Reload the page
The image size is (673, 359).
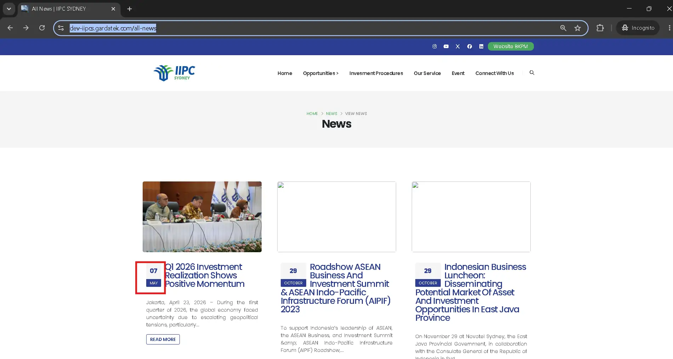point(42,28)
